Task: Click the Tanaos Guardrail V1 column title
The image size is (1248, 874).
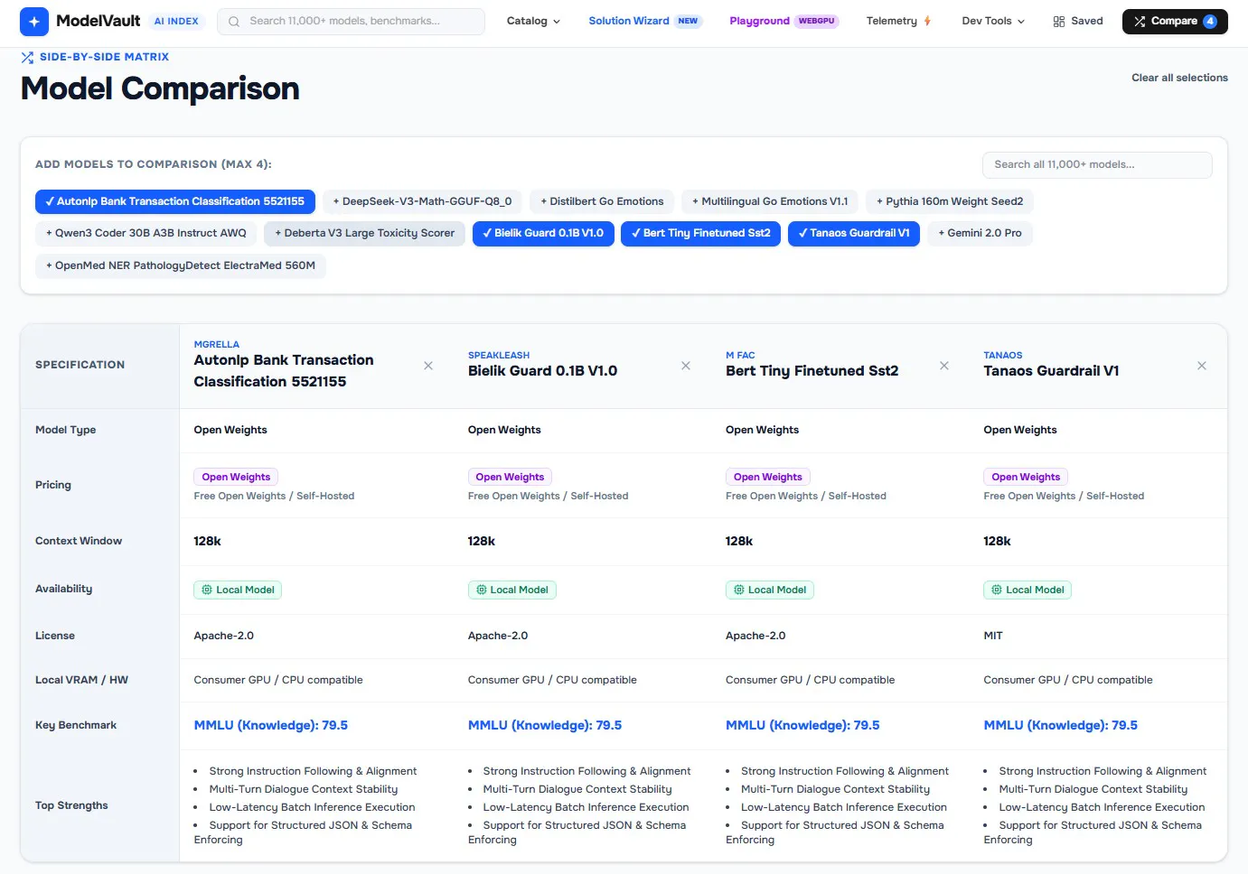Action: [x=1052, y=371]
